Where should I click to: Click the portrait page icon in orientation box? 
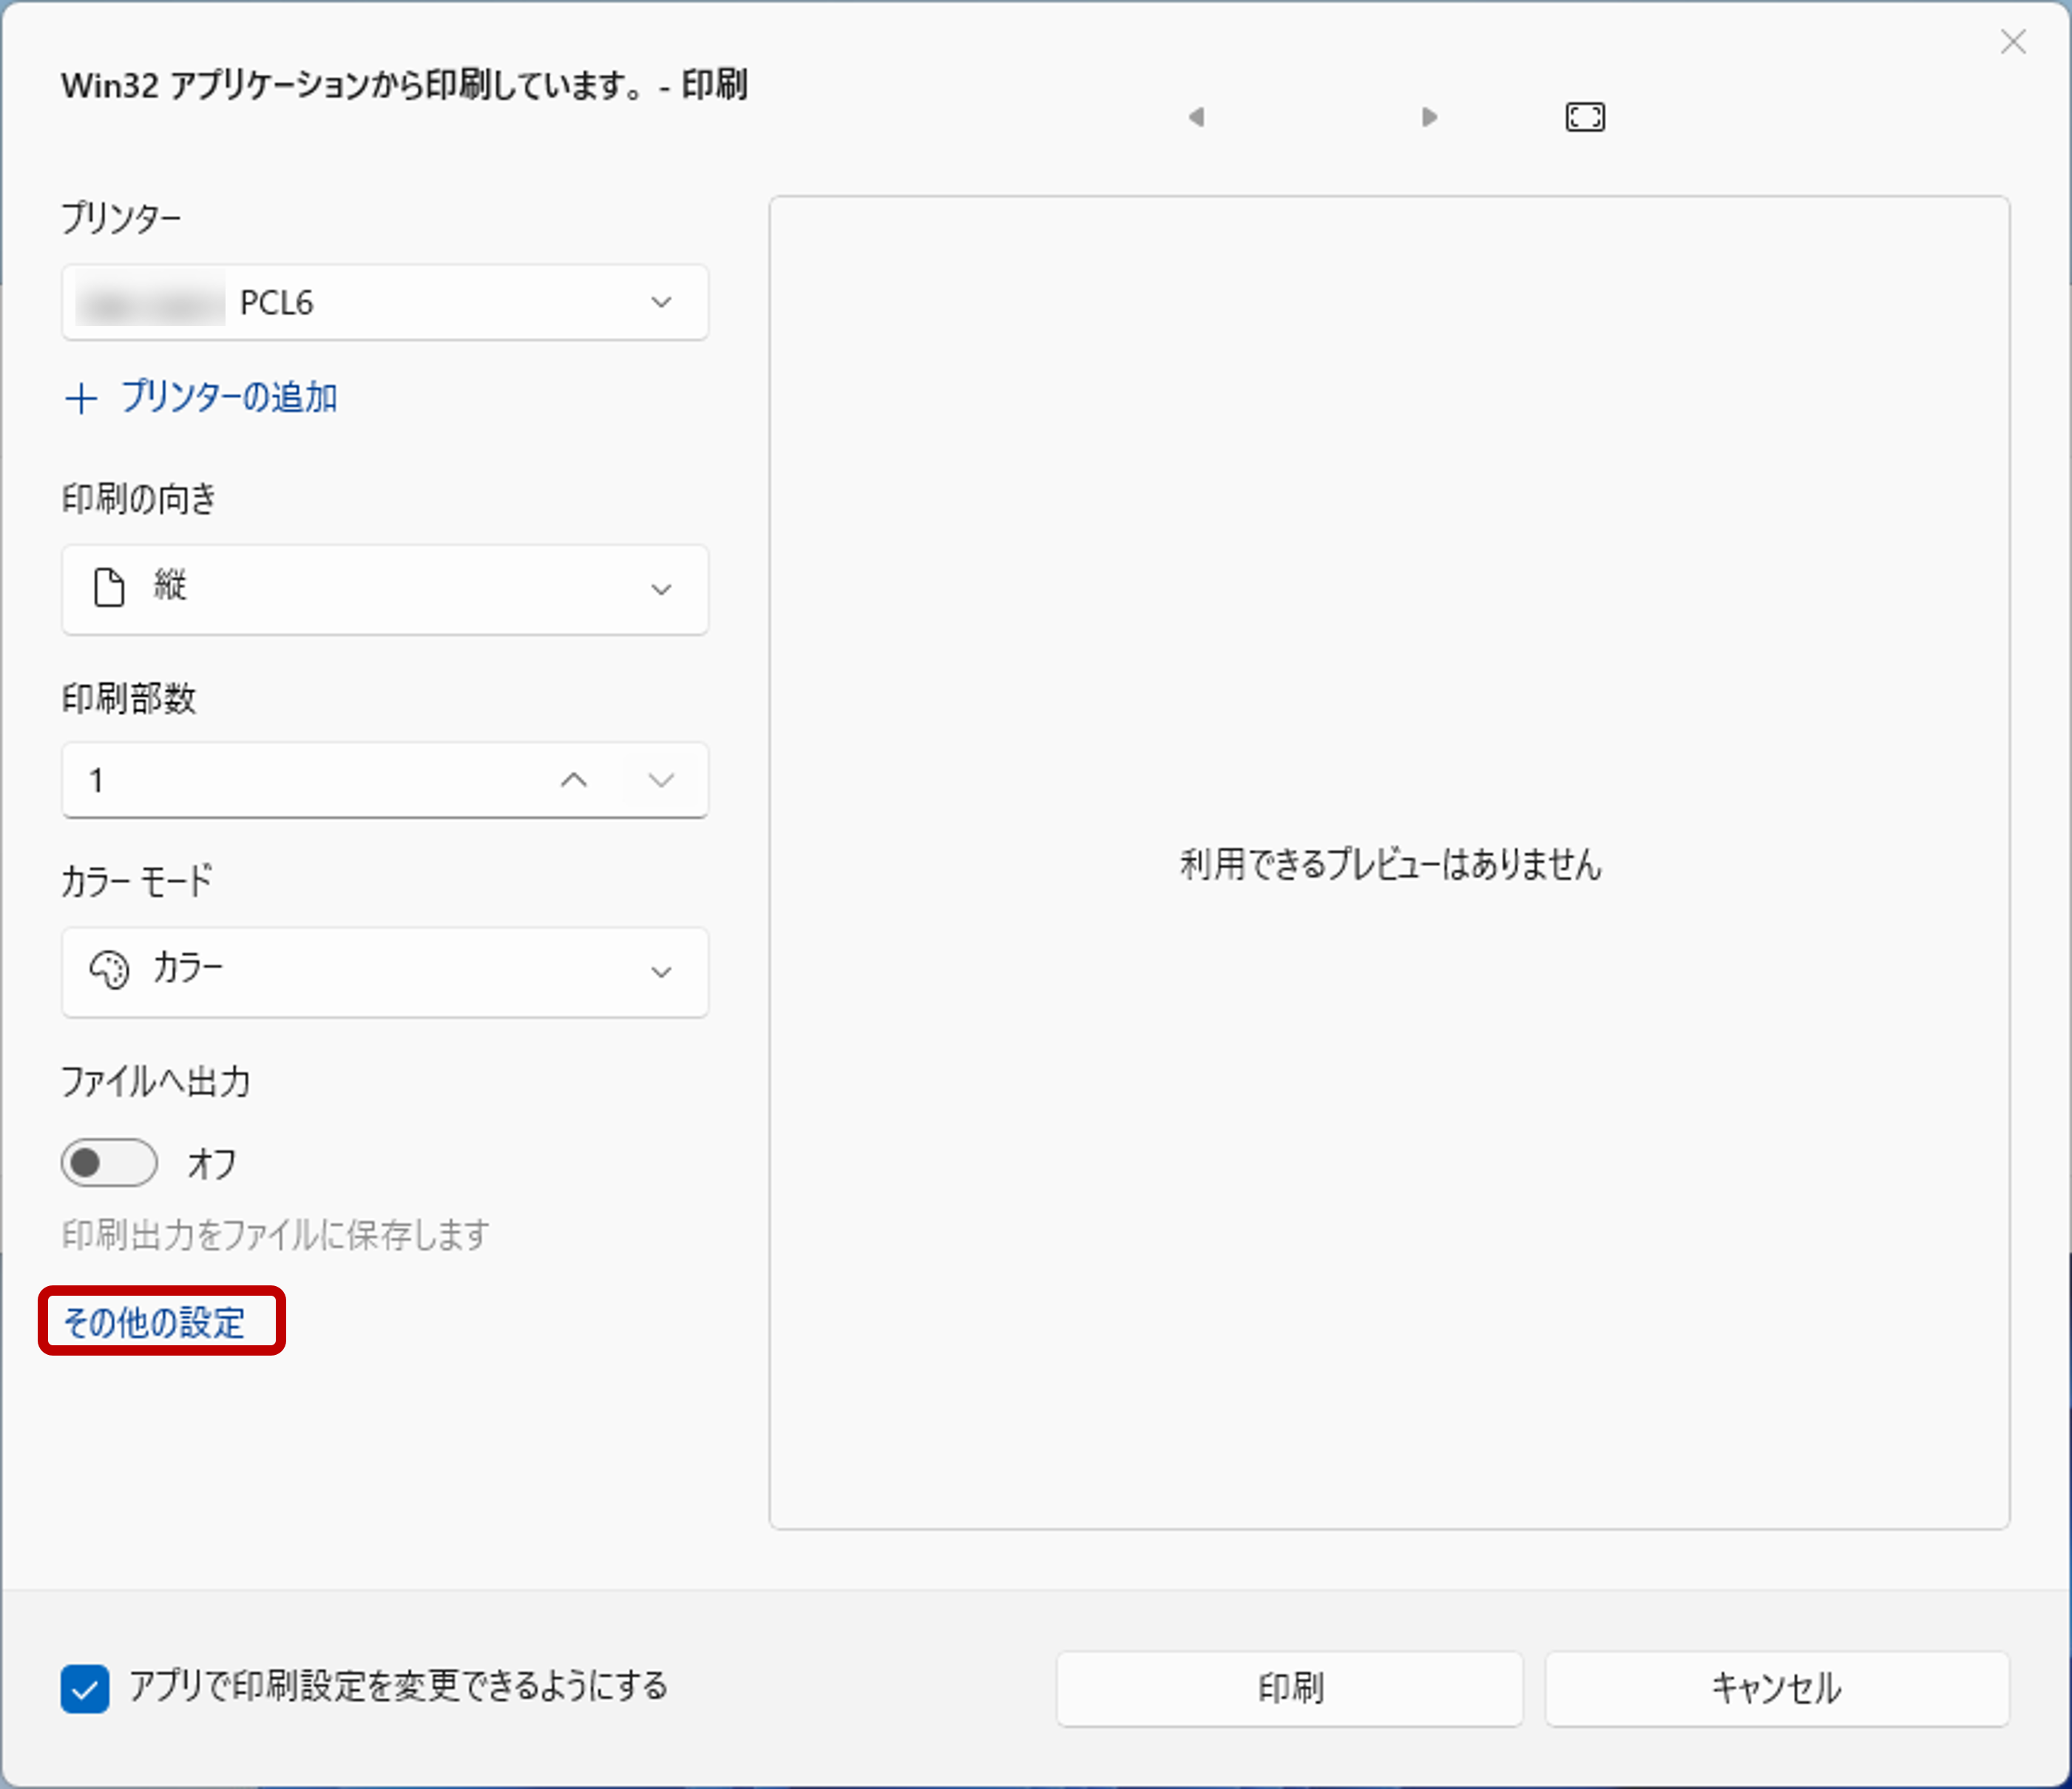pyautogui.click(x=109, y=588)
